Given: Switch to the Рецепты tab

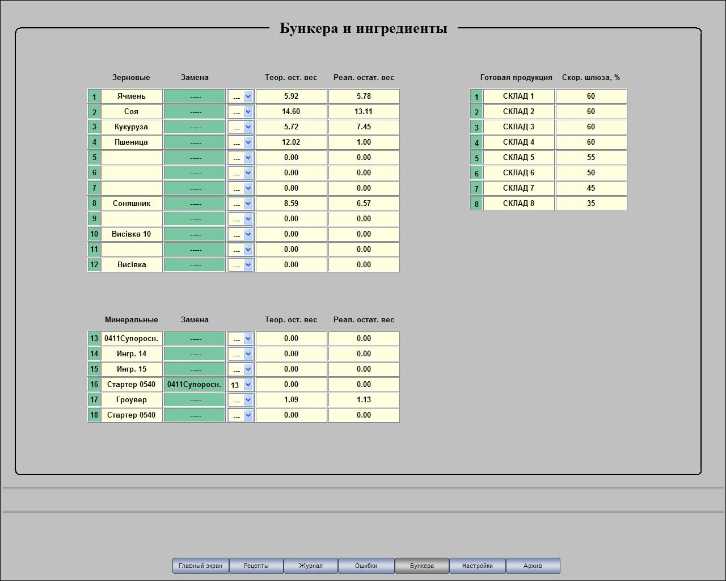Looking at the screenshot, I should click(x=256, y=566).
